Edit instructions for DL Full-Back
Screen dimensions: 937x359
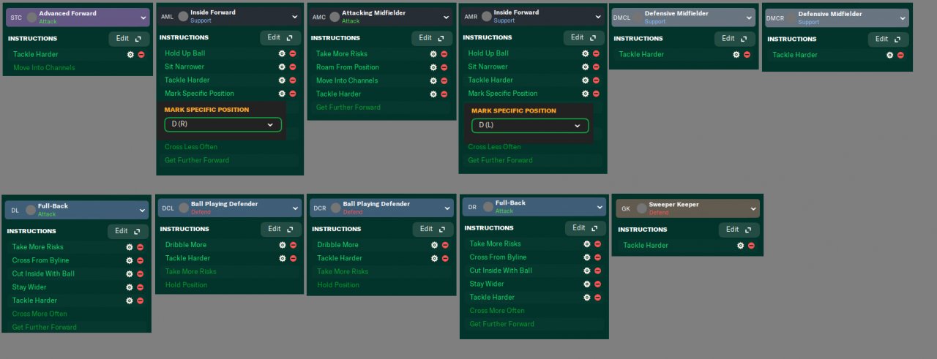(128, 231)
